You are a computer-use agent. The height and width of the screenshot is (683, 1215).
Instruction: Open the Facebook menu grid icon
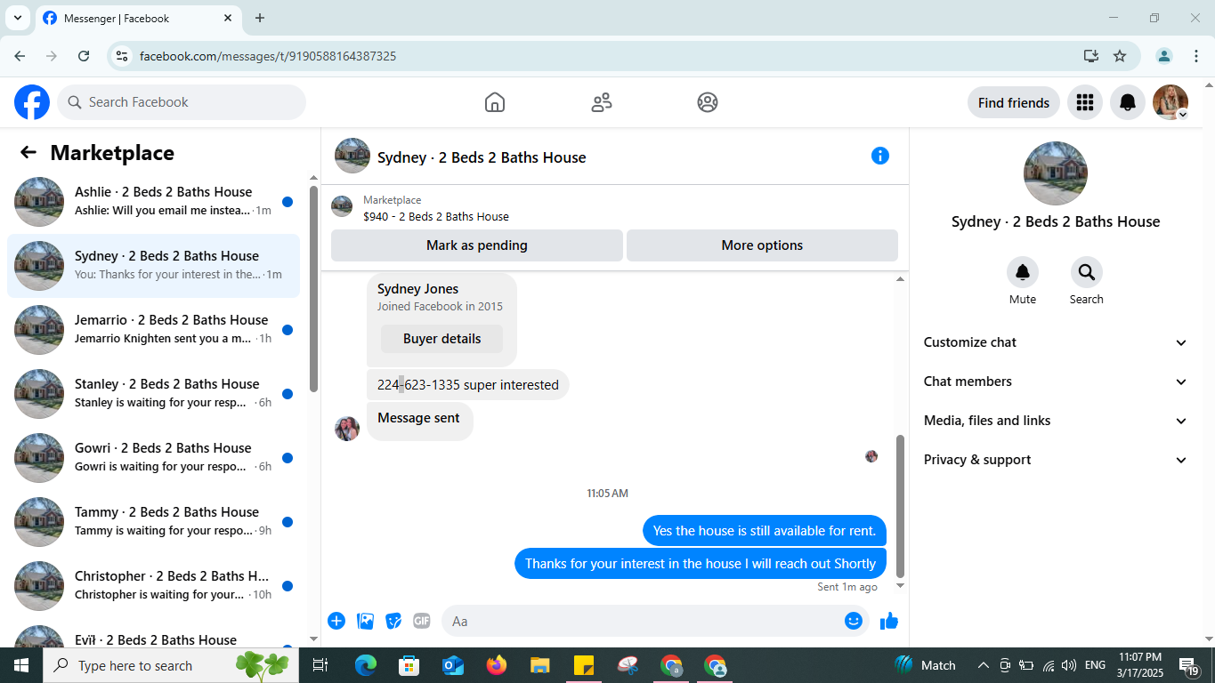pyautogui.click(x=1084, y=102)
